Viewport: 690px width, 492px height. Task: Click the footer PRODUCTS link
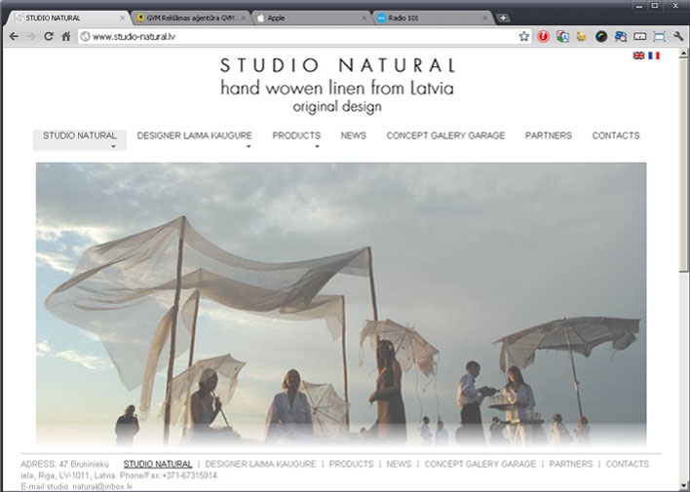[351, 465]
